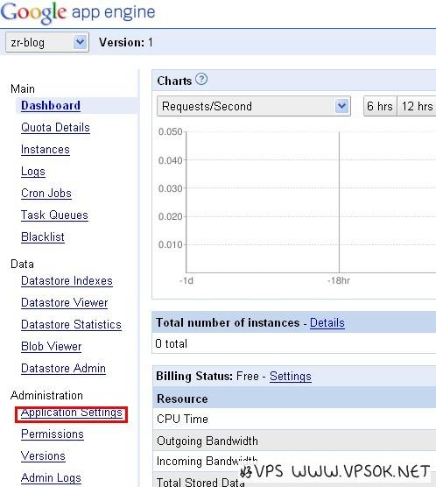Click the Details link for instances

tap(327, 323)
